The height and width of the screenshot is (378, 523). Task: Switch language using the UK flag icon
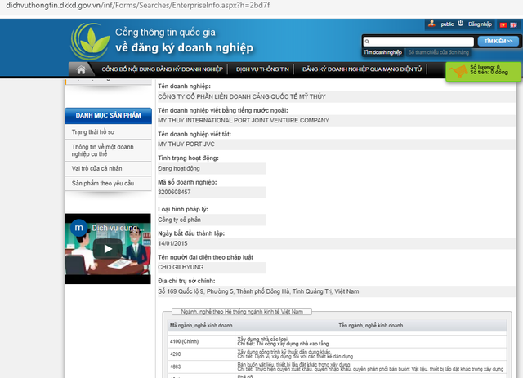512,24
